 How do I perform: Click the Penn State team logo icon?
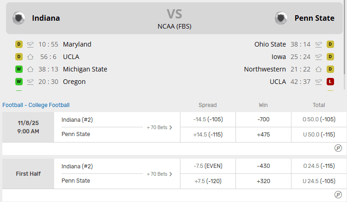click(x=281, y=18)
